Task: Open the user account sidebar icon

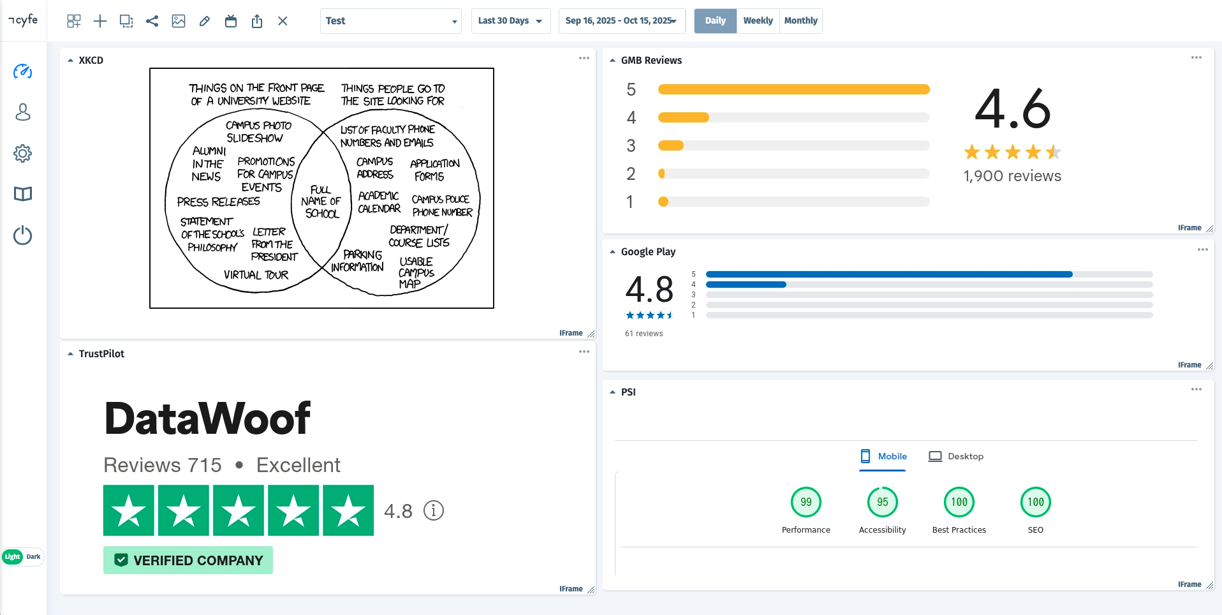Action: point(23,112)
